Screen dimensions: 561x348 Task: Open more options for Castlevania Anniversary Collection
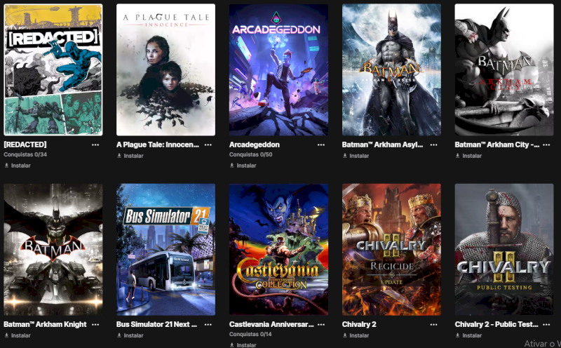click(x=321, y=324)
